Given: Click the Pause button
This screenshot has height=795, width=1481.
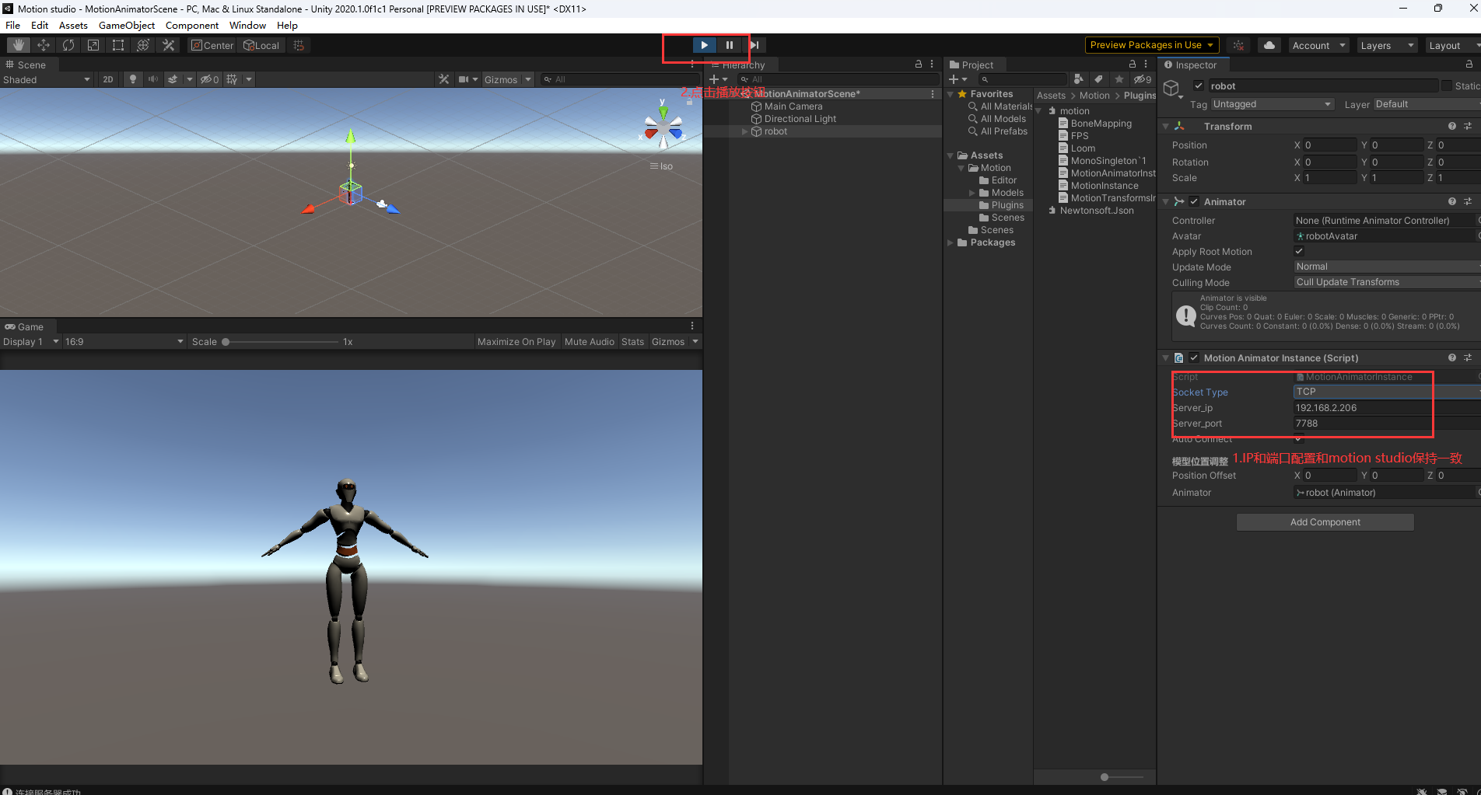Looking at the screenshot, I should tap(729, 45).
